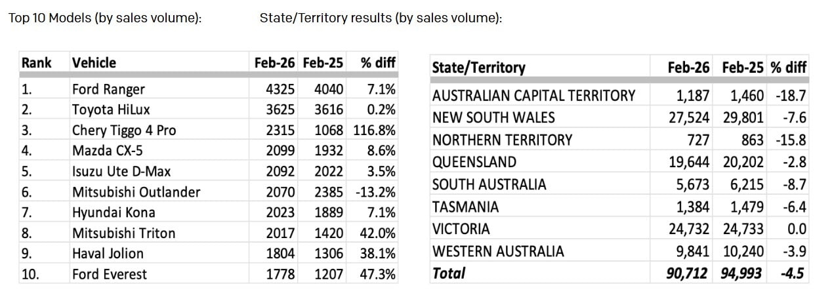Click the Chery Tiggo 4 Pro entry
This screenshot has width=832, height=303.
coord(124,131)
